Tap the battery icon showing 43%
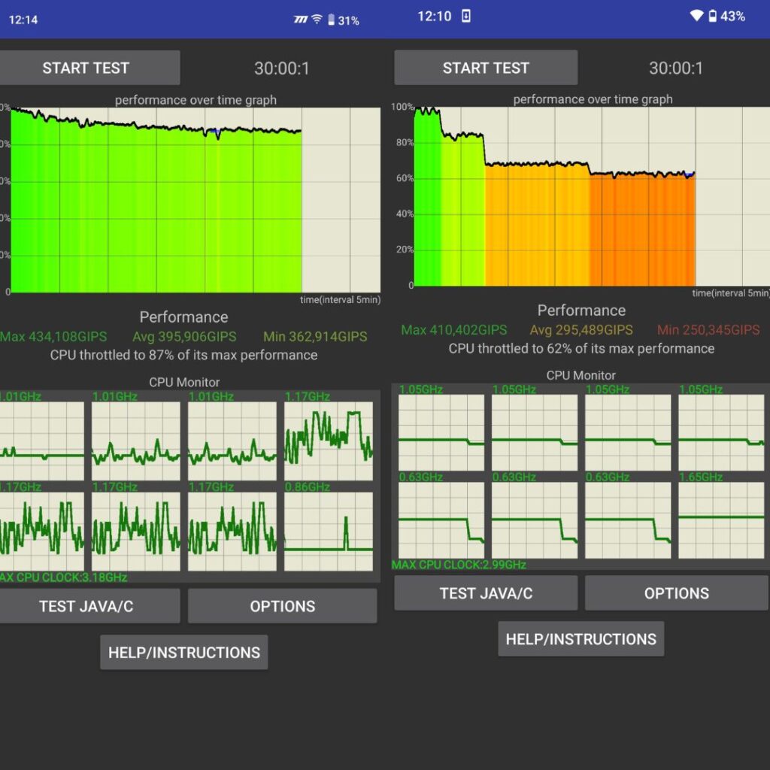Viewport: 770px width, 770px height. 713,16
